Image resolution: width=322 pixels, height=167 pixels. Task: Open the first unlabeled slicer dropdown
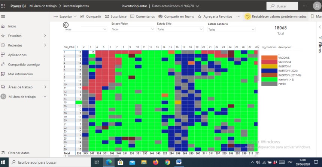pyautogui.click(x=85, y=29)
